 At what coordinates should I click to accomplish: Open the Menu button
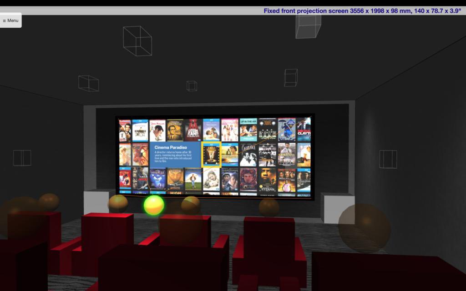tap(11, 20)
